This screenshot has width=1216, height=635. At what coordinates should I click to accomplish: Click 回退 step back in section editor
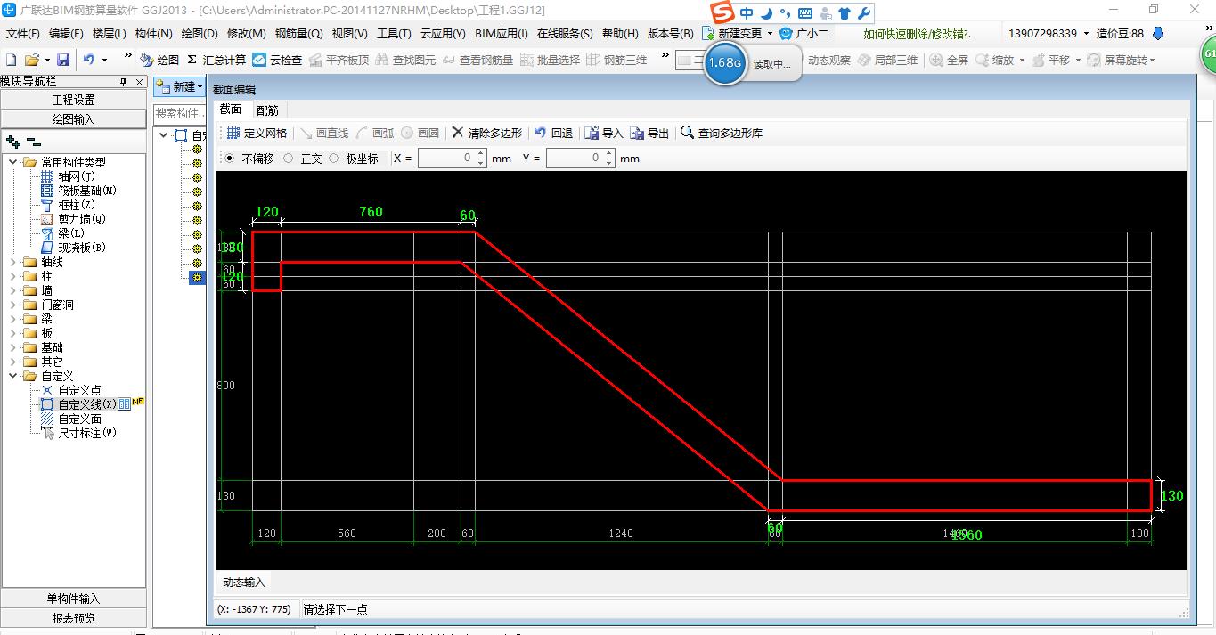(553, 133)
